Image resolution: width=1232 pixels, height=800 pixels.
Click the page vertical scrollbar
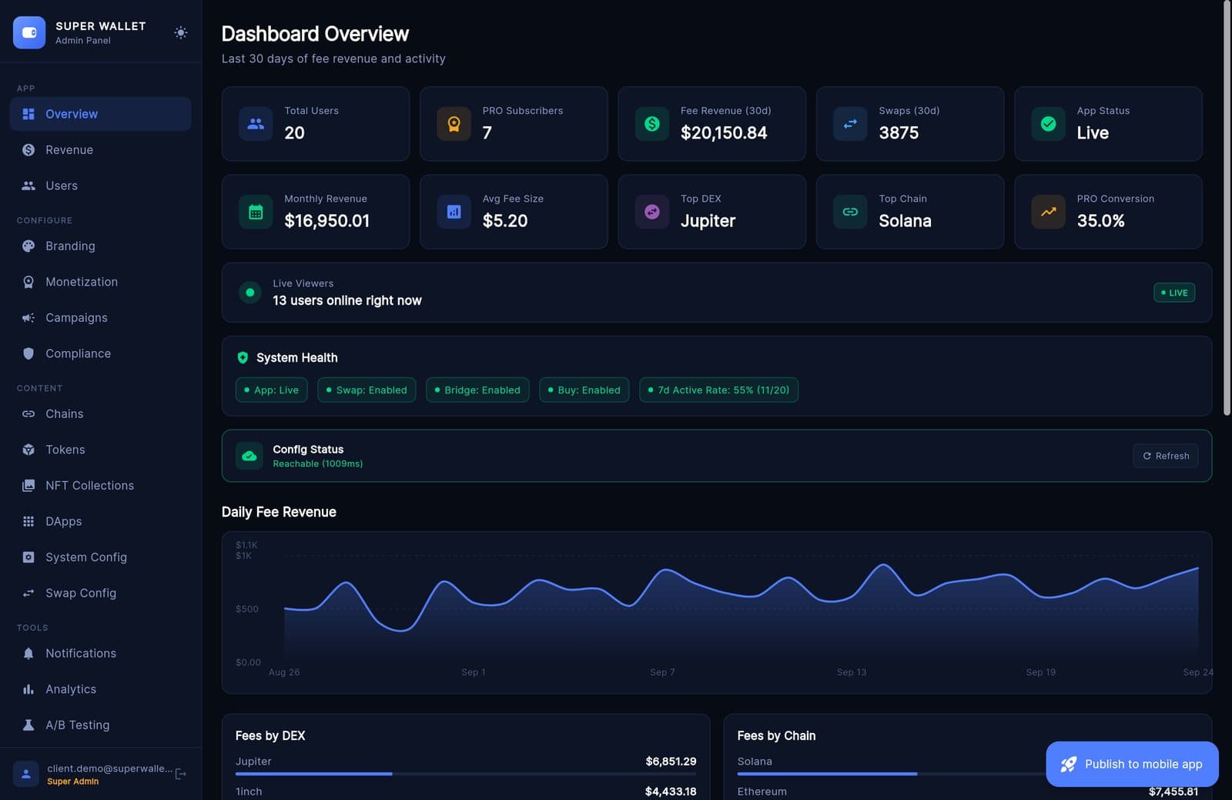click(1227, 208)
